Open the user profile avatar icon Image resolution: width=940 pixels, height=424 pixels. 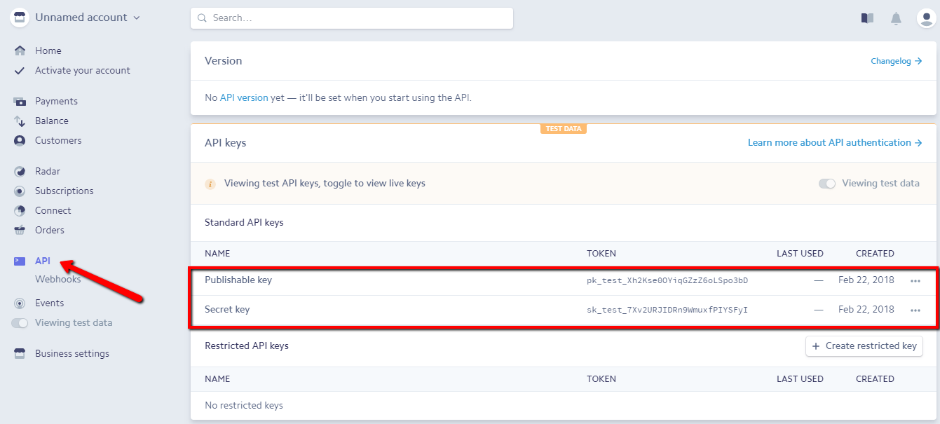point(926,18)
